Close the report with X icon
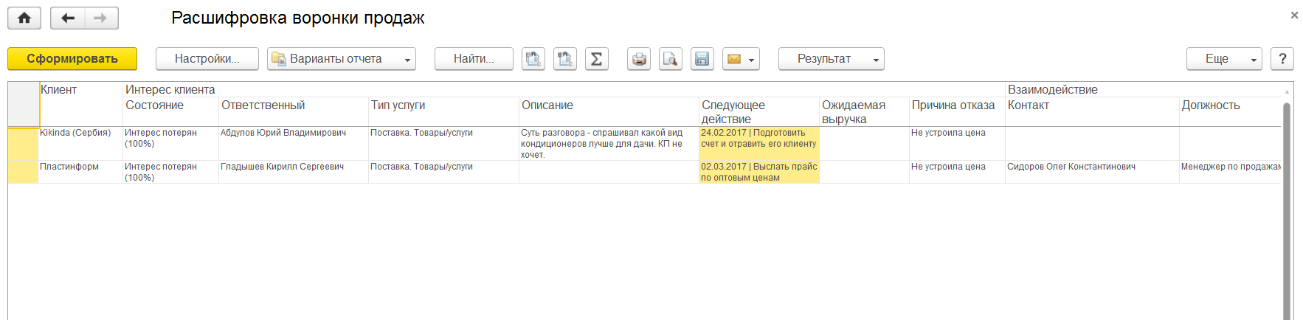This screenshot has width=1303, height=320. click(1294, 15)
